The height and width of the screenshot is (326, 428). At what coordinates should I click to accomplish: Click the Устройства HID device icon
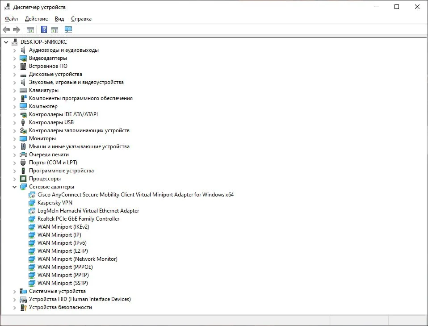click(23, 299)
